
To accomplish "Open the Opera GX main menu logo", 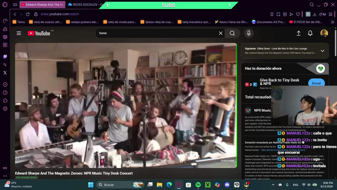I will click(5, 4).
